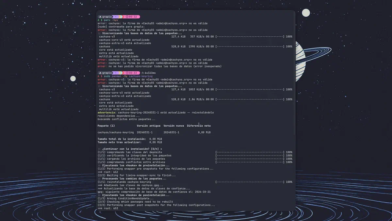Click 'cargando los archivos de los paquetes' line
Screen dimensions: 392x221
[131, 159]
